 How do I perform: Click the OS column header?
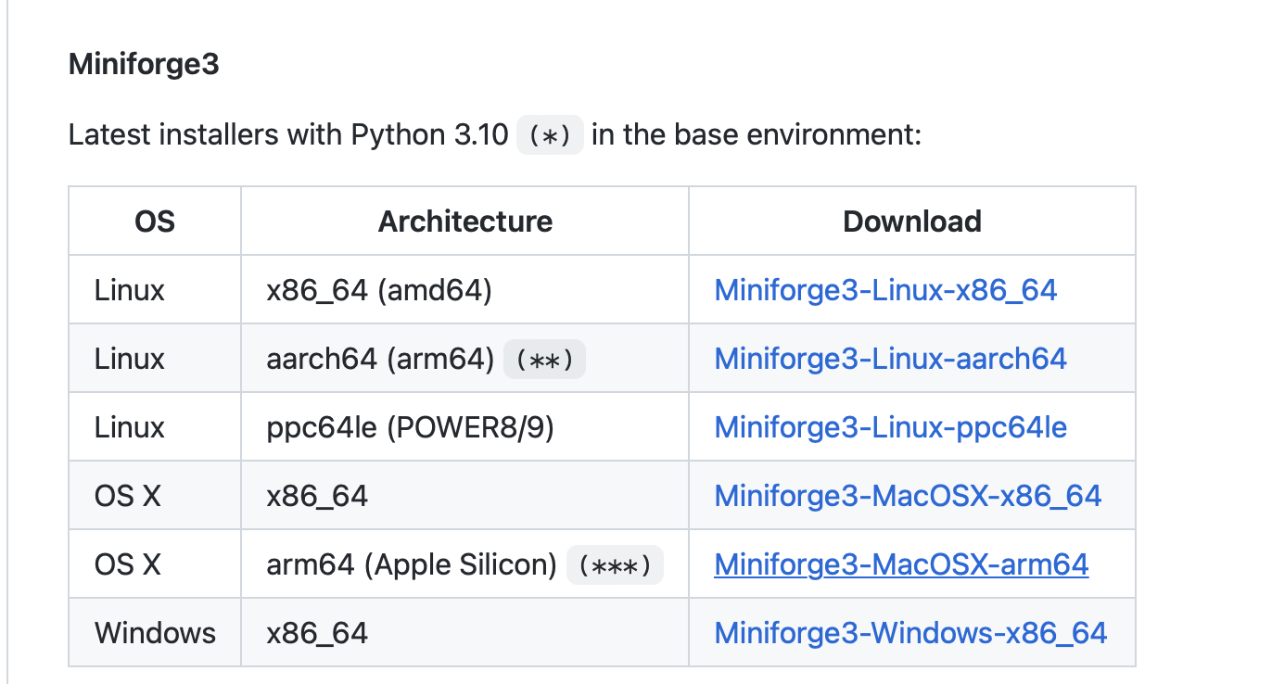pyautogui.click(x=155, y=222)
